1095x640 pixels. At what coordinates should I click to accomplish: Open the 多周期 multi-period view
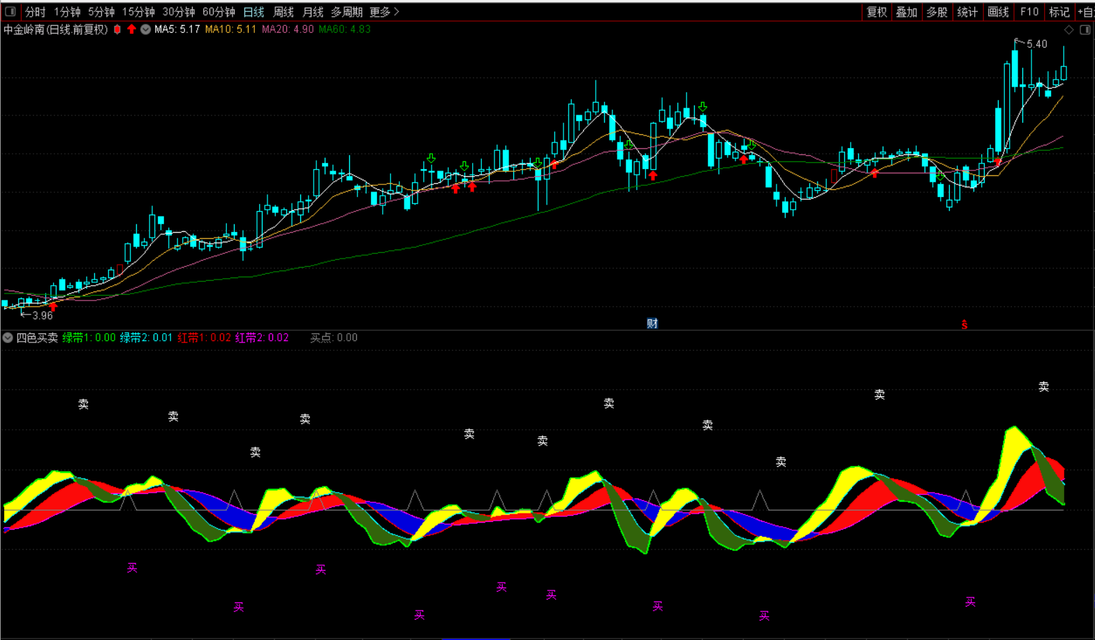coord(347,12)
